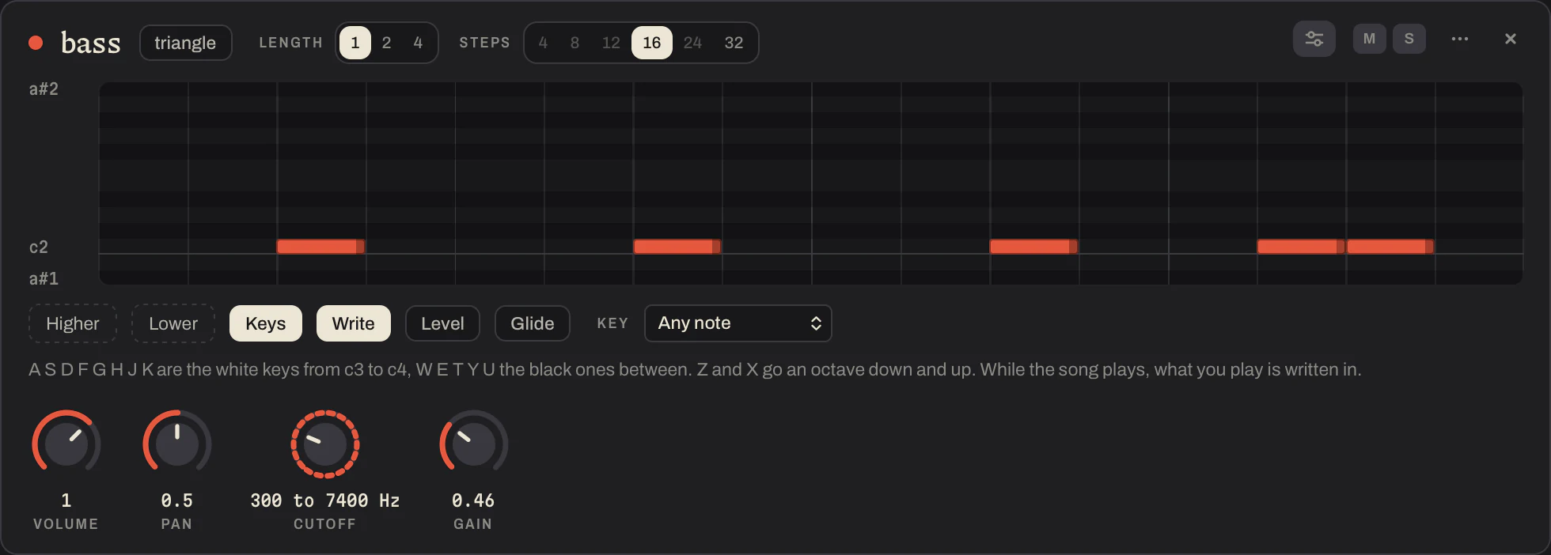The height and width of the screenshot is (555, 1551).
Task: Click the red record dot beside bass
Action: (36, 43)
